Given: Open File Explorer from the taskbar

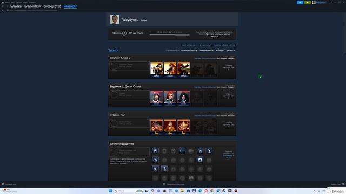Looking at the screenshot, I should click(182, 191).
